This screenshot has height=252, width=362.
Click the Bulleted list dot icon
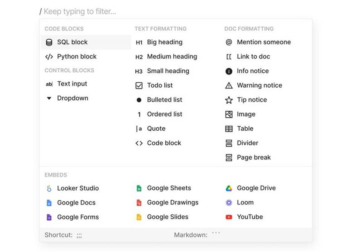coord(139,100)
